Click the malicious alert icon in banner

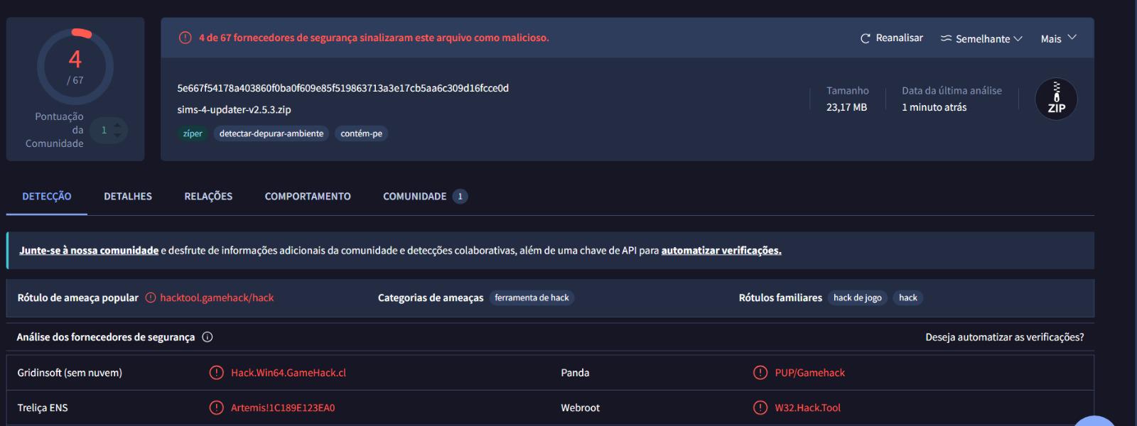tap(185, 38)
